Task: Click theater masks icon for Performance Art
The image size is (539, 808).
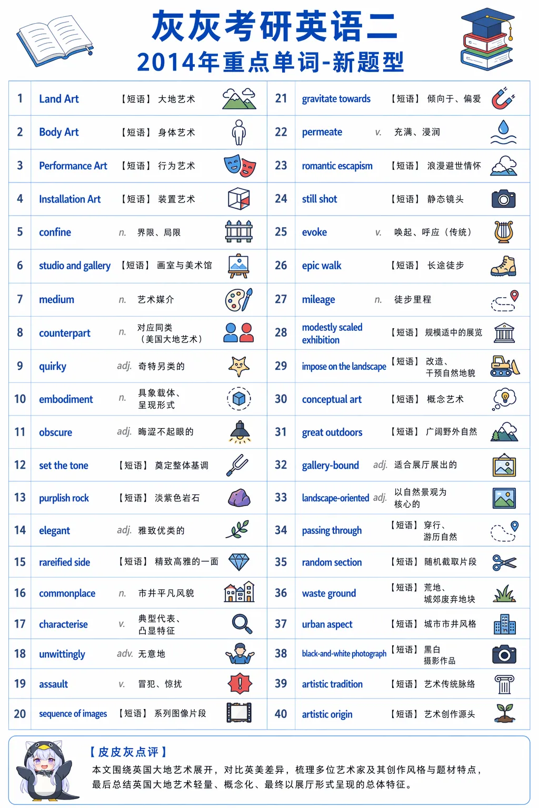Action: coord(239,166)
